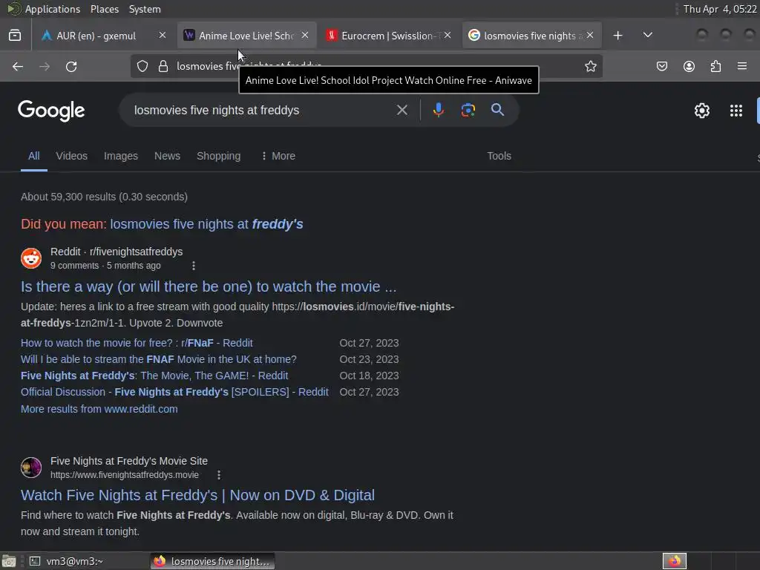This screenshot has width=760, height=570.
Task: Close the Eurocrem Swisslion tab
Action: (448, 35)
